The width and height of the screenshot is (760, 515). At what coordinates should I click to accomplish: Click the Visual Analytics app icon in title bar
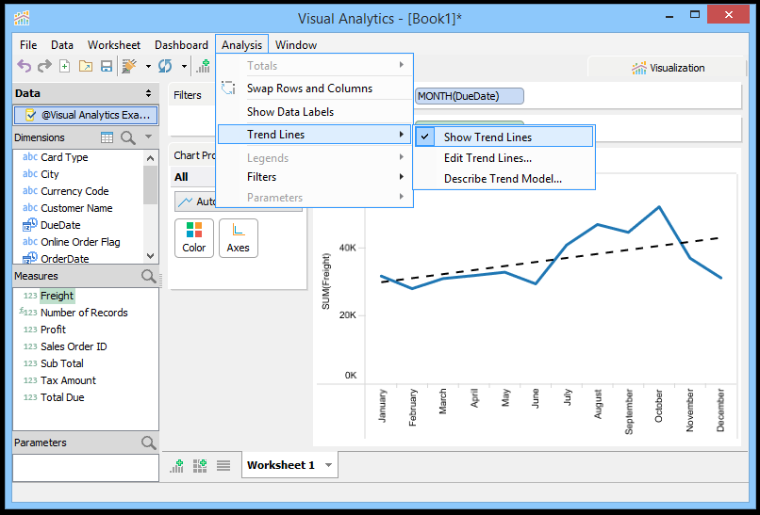(x=22, y=19)
